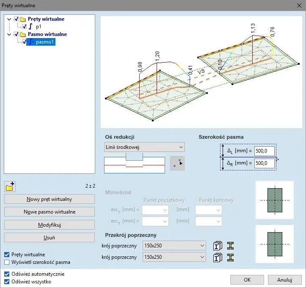Click the ΔL width input field
Viewport: 306px width, 288px height.
[x=265, y=151]
